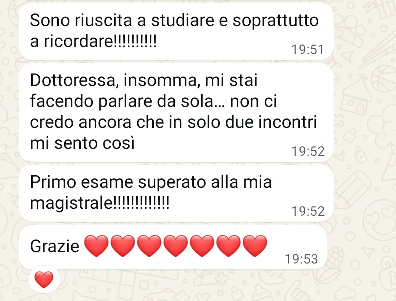Image resolution: width=396 pixels, height=301 pixels.
Task: Click the word 'magistrale' in the third message
Action: [x=71, y=203]
